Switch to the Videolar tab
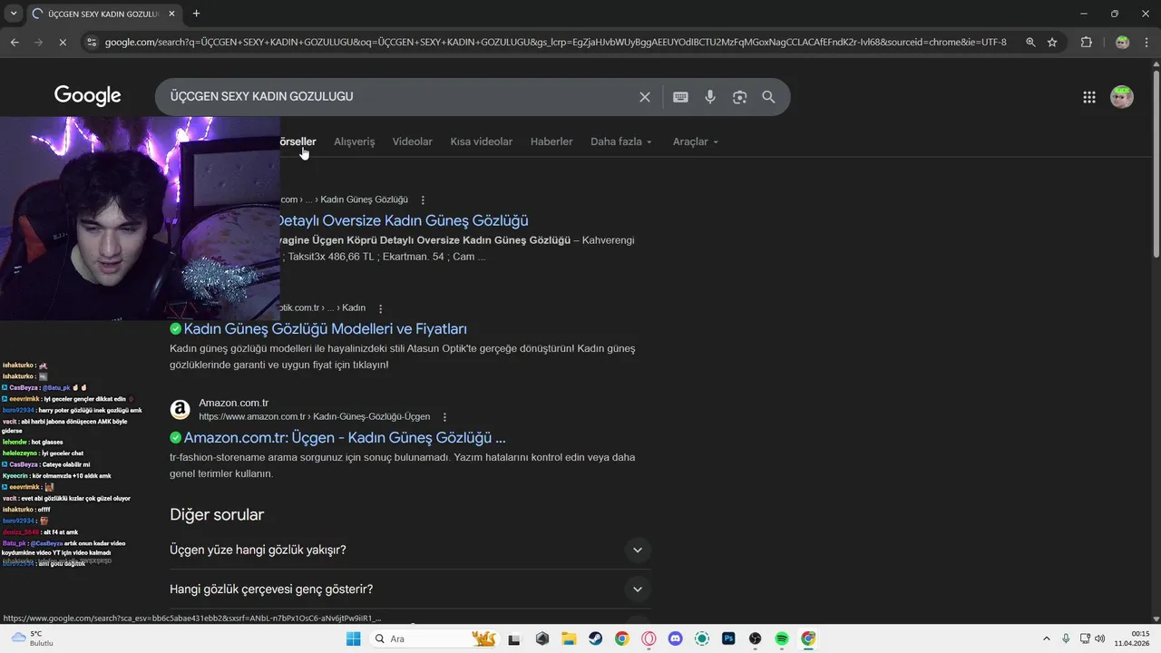 click(412, 141)
